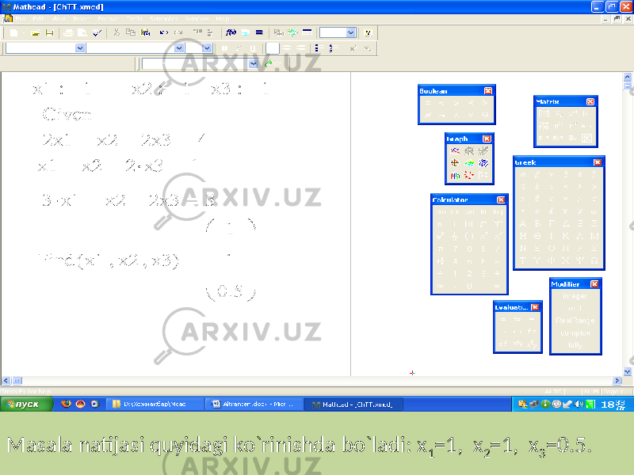
Task: Select the RealRange modifier keyword
Action: coord(575,321)
